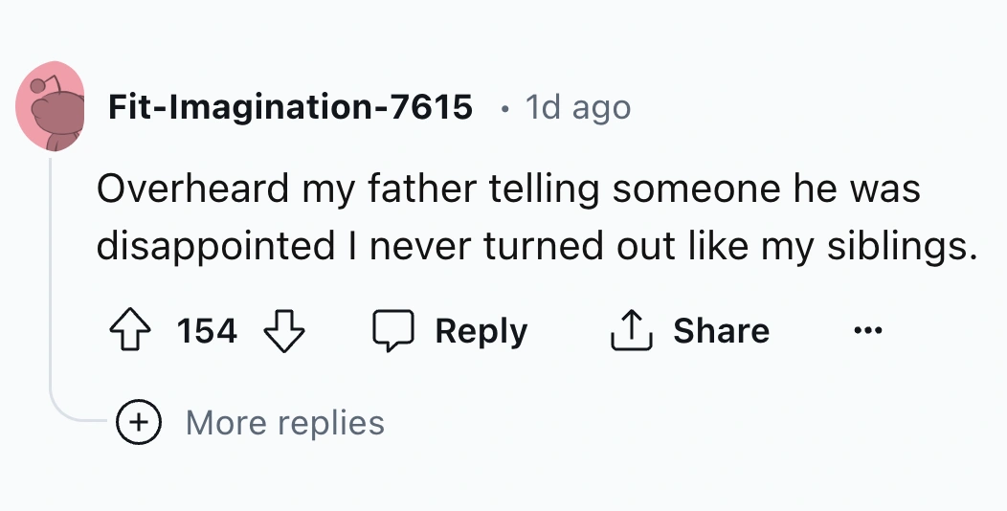The height and width of the screenshot is (511, 1007).
Task: Open the three-dot more options menu
Action: click(x=867, y=331)
